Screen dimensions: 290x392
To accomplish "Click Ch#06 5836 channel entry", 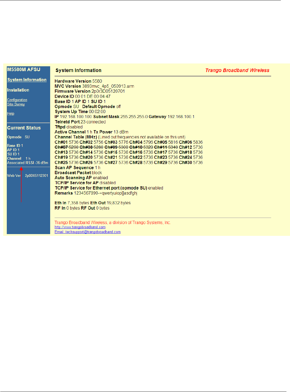I will [x=191, y=142].
